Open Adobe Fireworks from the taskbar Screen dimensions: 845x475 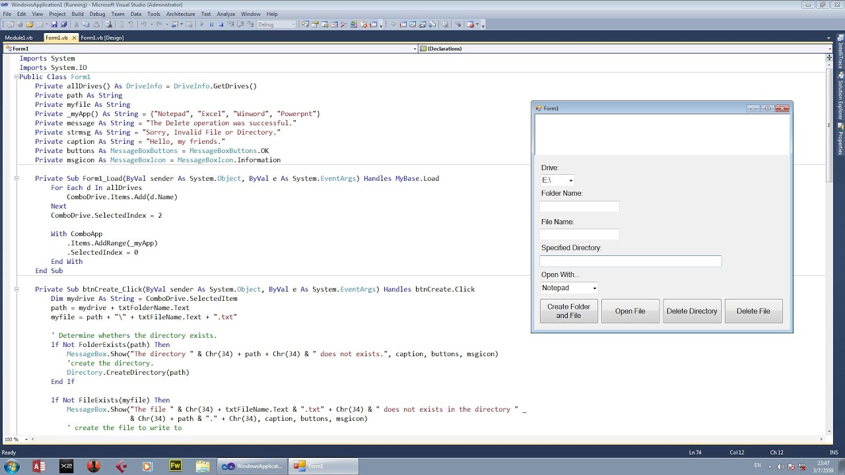[175, 466]
